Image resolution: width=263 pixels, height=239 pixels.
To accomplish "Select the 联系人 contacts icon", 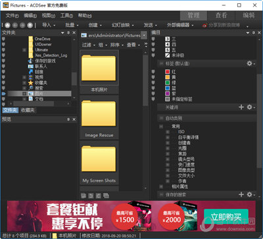I will point(31,66).
